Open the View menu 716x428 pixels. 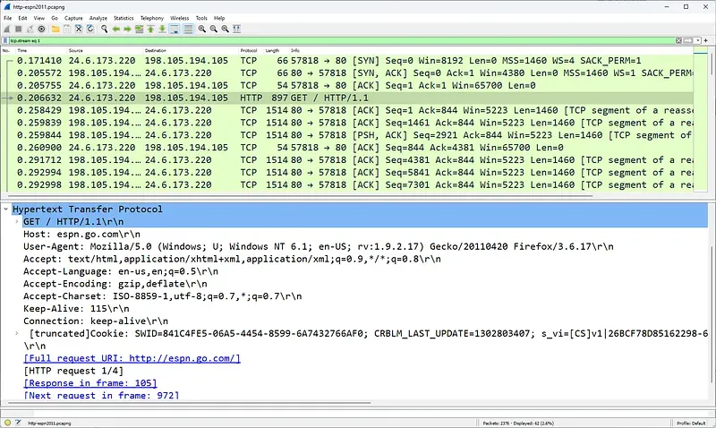pyautogui.click(x=39, y=18)
